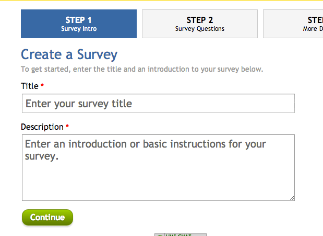Open the Live Chat button
The width and height of the screenshot is (323, 236).
point(181,234)
